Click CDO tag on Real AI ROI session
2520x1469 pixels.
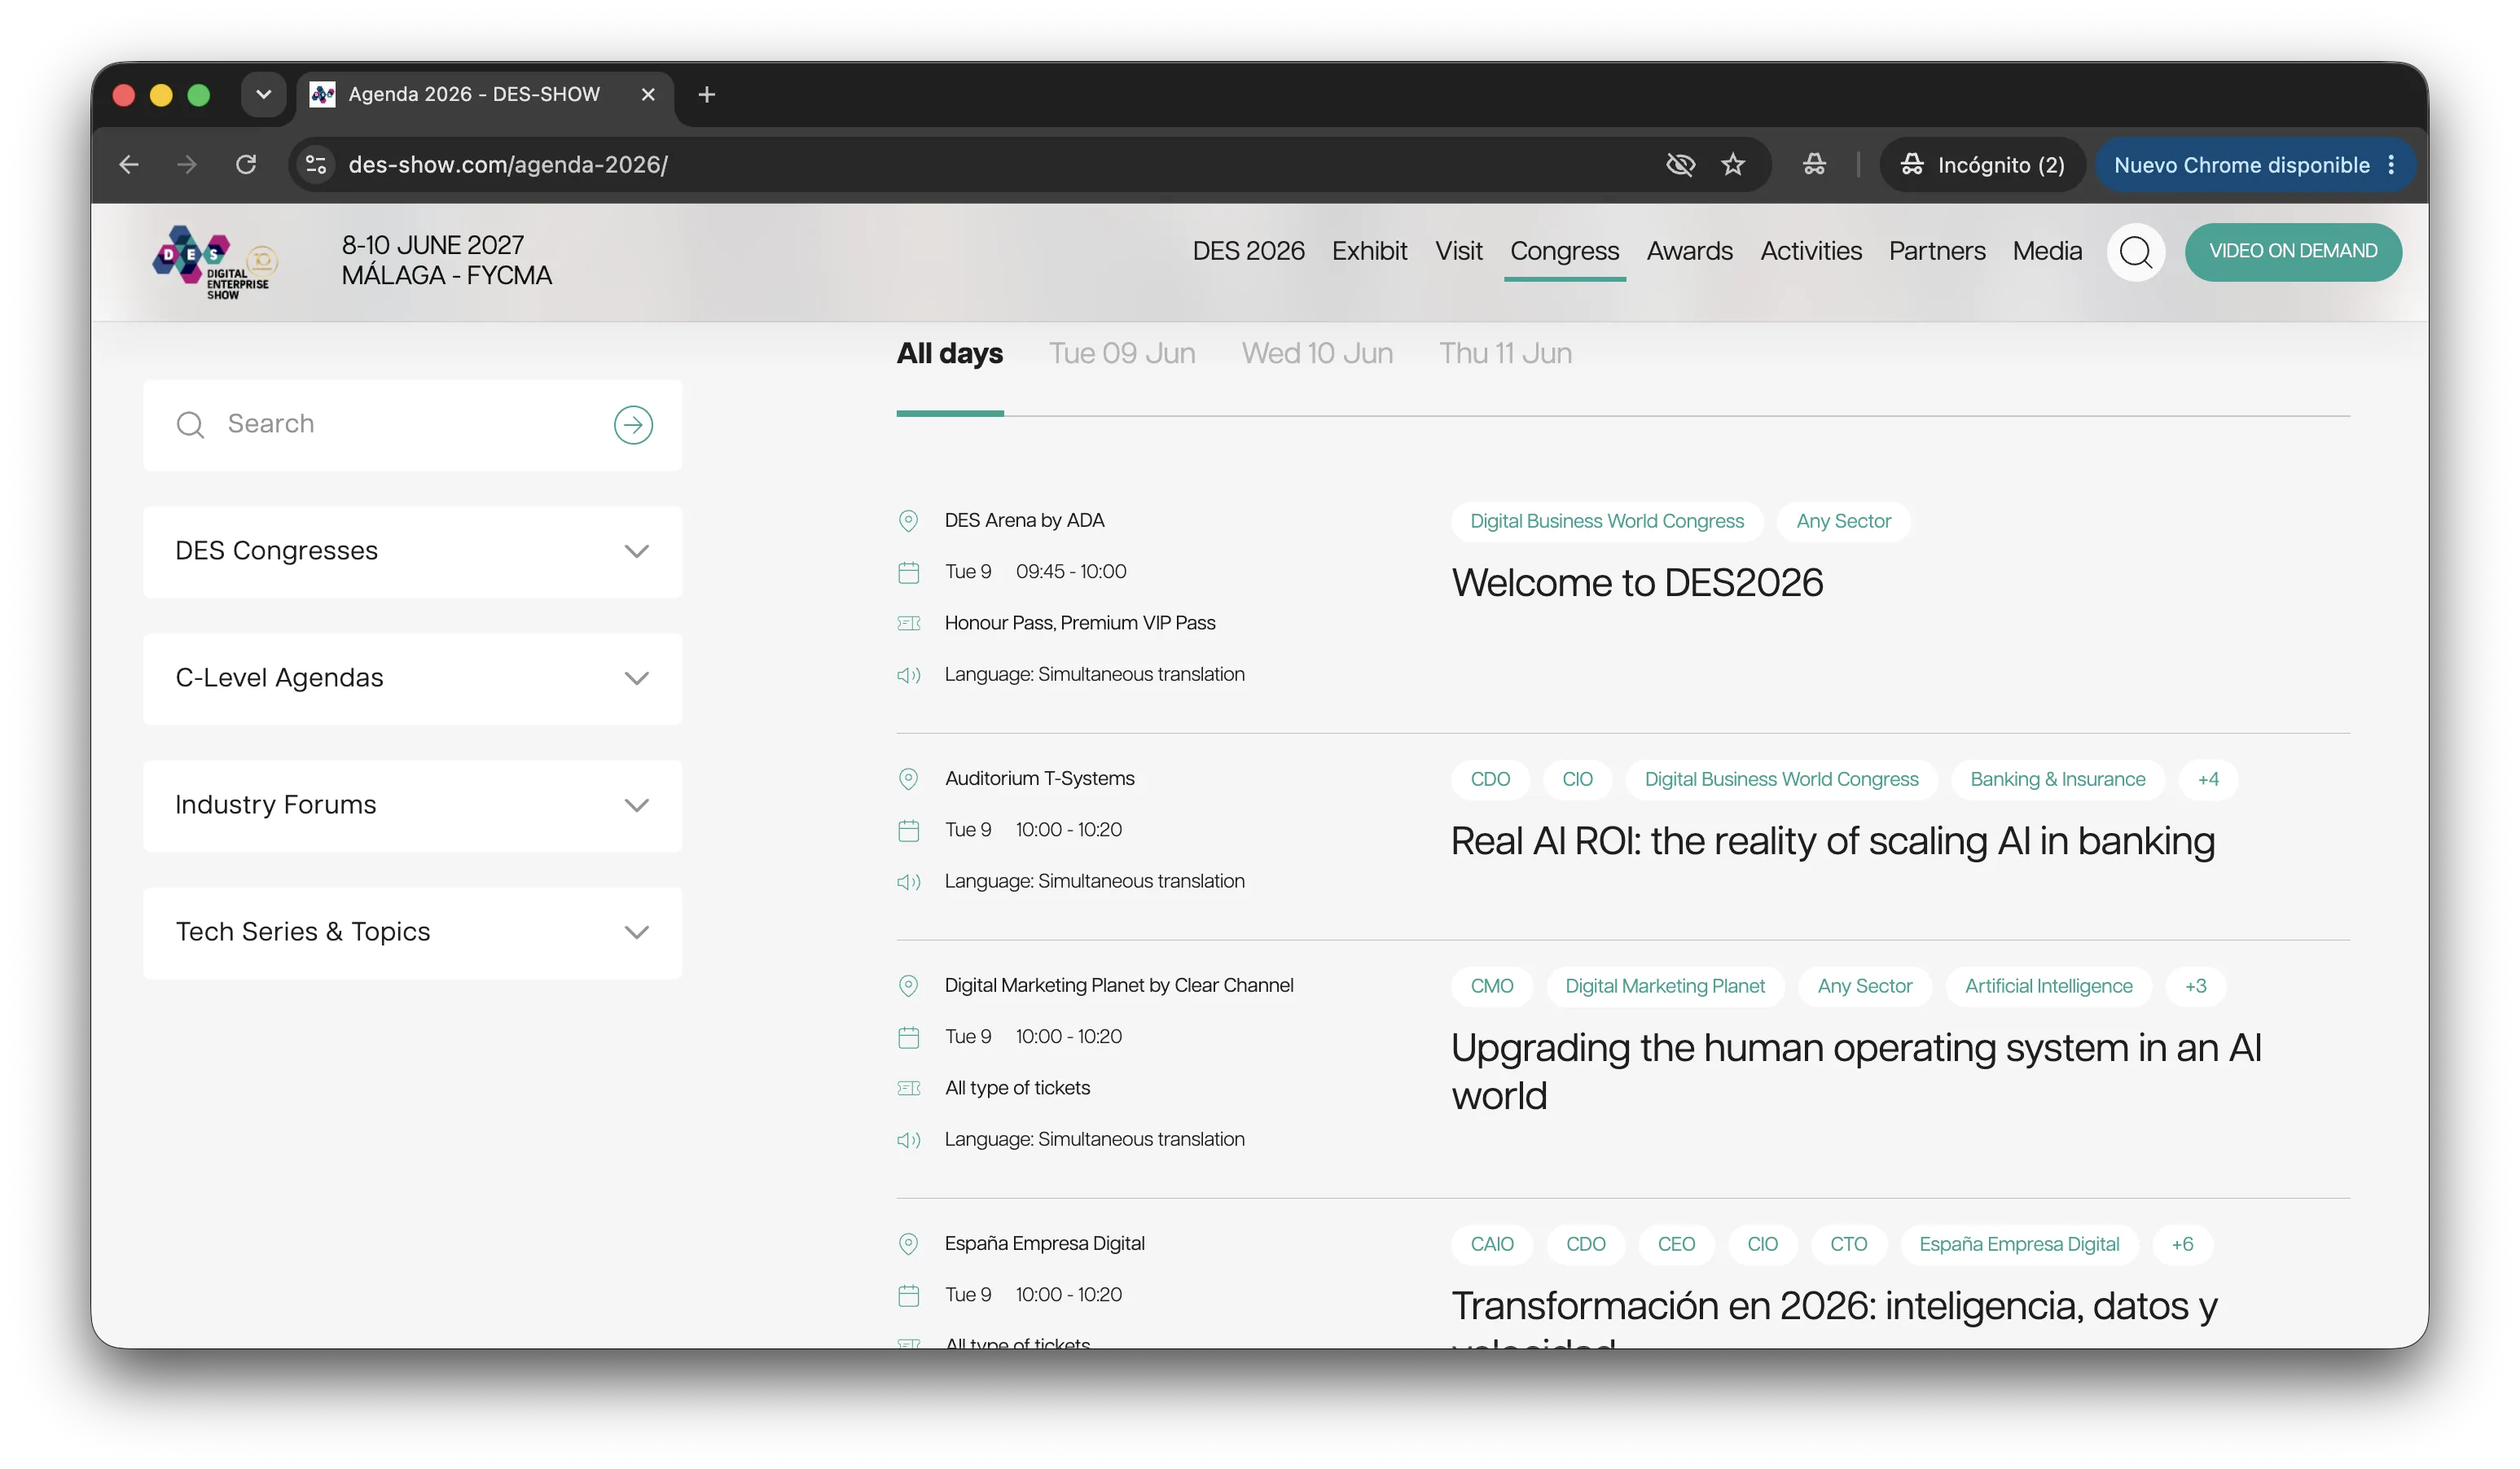pos(1490,779)
